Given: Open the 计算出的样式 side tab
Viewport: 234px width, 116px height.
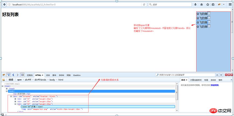Looking at the screenshot, I should pyautogui.click(x=196, y=80).
